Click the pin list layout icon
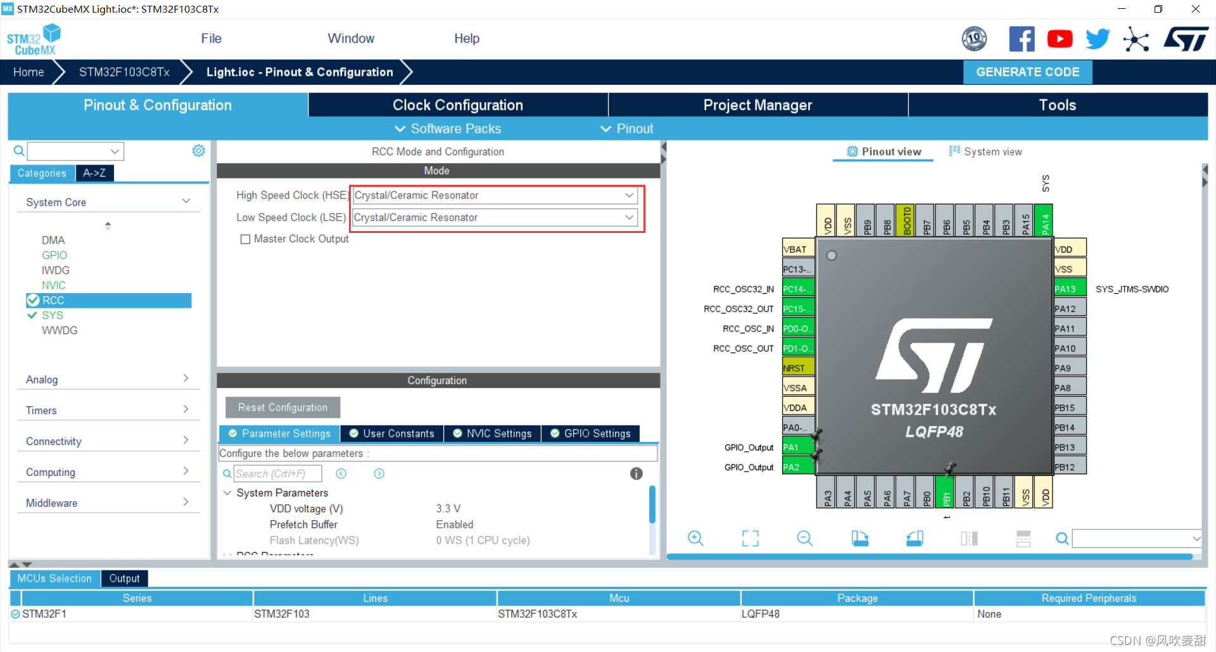Image resolution: width=1216 pixels, height=652 pixels. click(x=1023, y=539)
